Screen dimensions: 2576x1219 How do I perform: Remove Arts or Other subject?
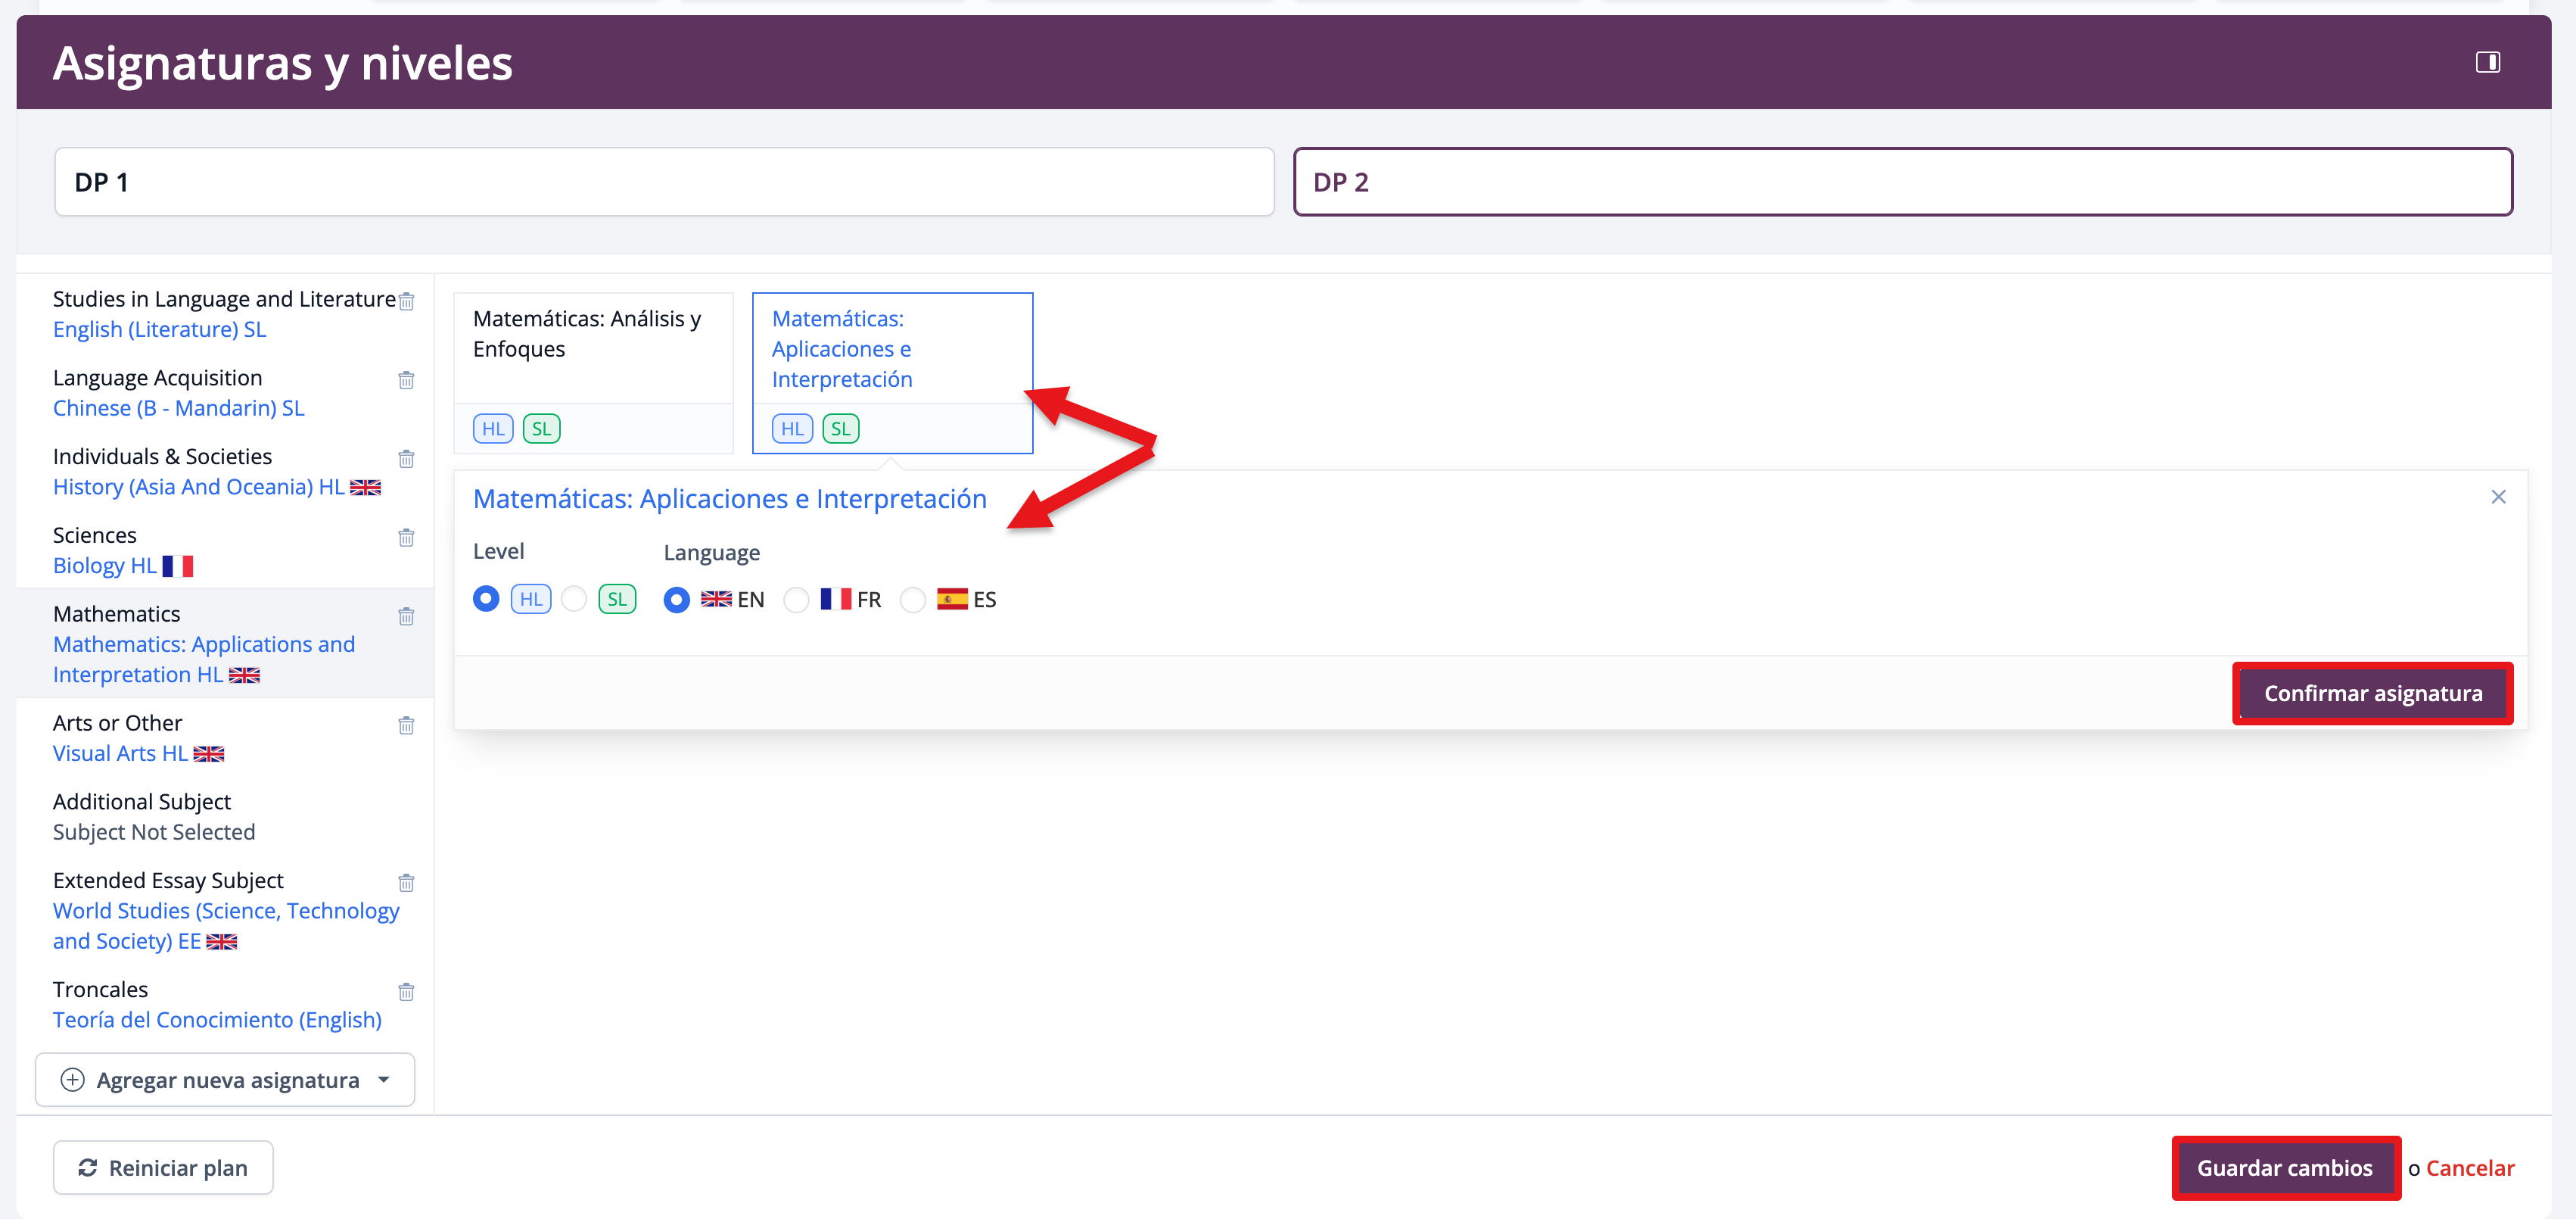pyautogui.click(x=406, y=725)
